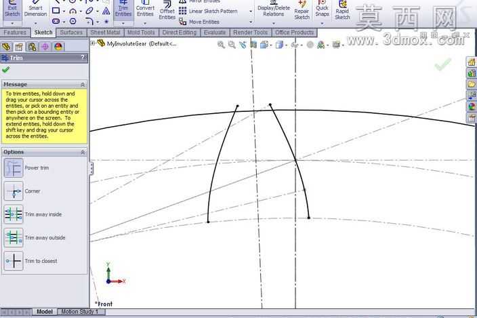
Task: Switch to the Sheet Metal tab
Action: 105,33
